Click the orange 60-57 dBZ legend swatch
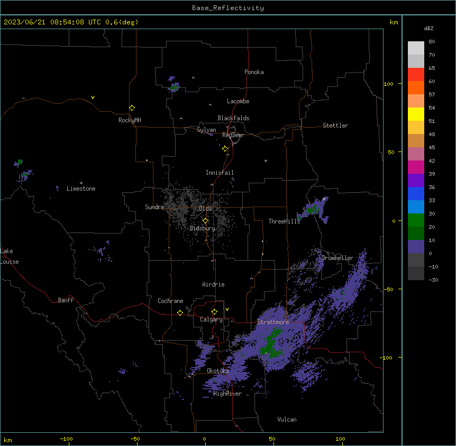Screen dimensions: 456x446 pyautogui.click(x=416, y=87)
